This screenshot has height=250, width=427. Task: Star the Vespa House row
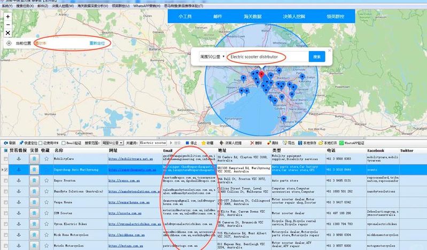coord(46,202)
